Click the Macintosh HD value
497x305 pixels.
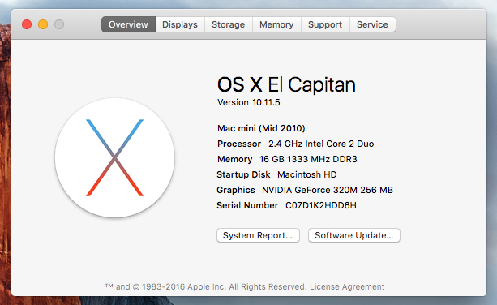click(307, 174)
